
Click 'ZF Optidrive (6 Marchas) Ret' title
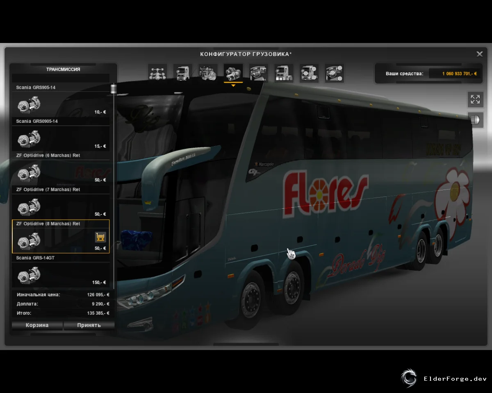click(x=48, y=156)
